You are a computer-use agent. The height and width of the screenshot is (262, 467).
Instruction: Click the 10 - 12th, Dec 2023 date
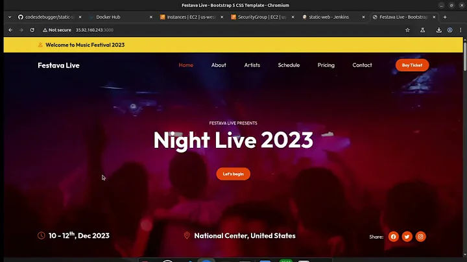(79, 235)
